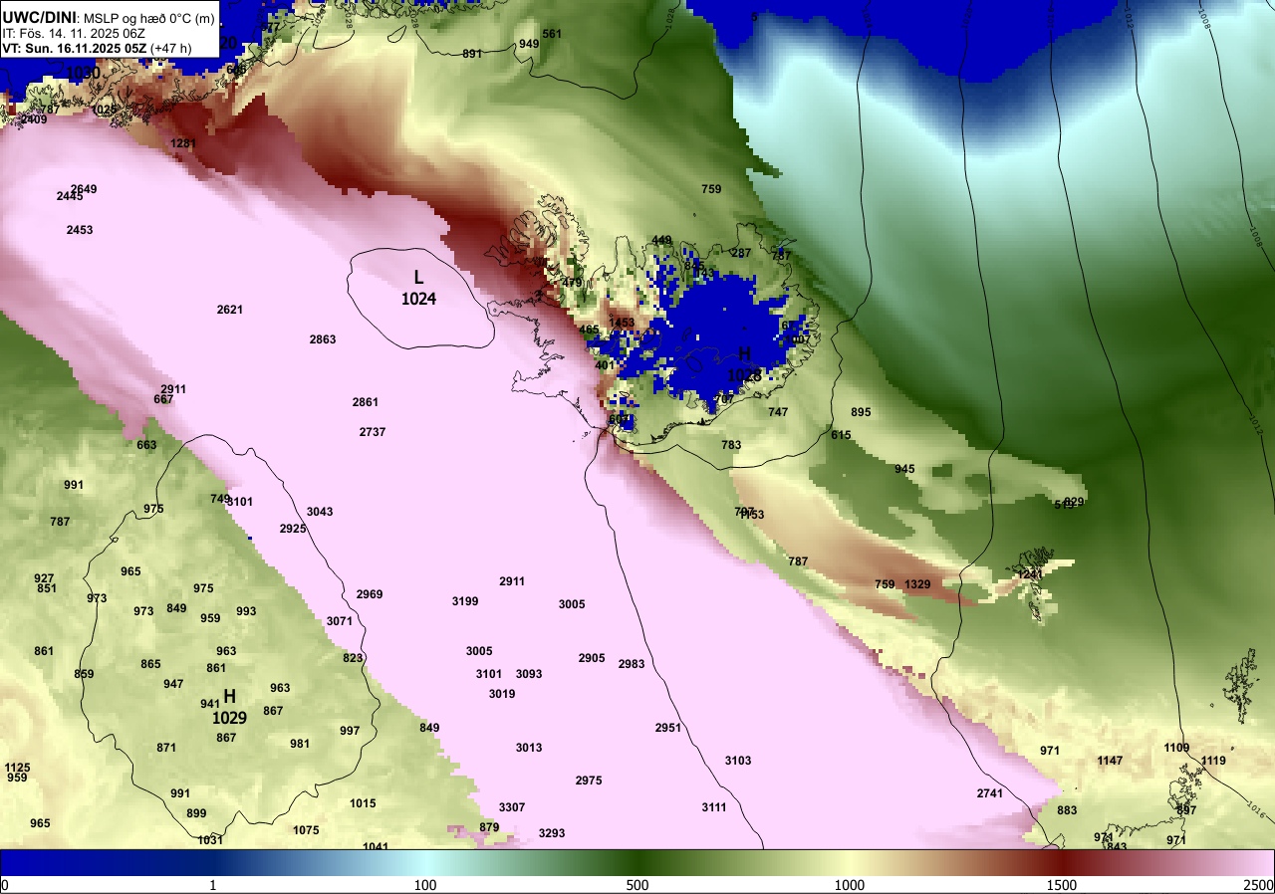Image resolution: width=1275 pixels, height=894 pixels.
Task: Click the height value 1147
Action: click(x=1110, y=761)
